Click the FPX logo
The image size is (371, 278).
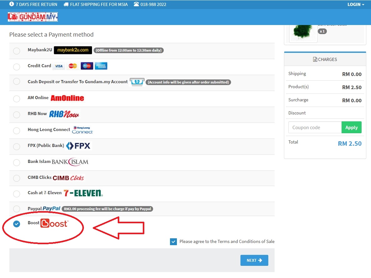[x=79, y=146]
